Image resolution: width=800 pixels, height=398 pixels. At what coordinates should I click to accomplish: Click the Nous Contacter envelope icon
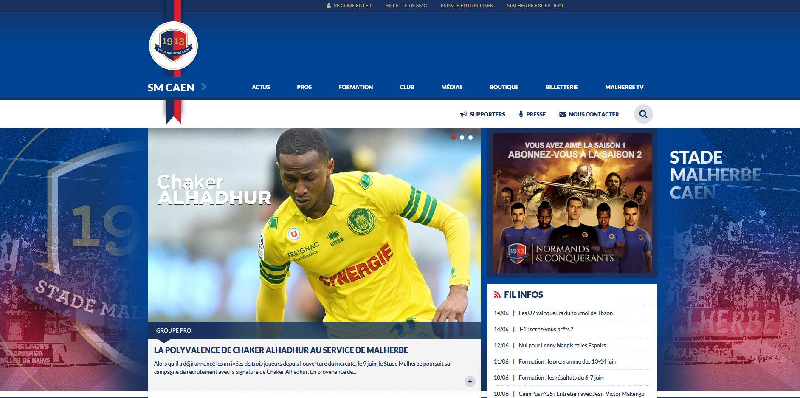coord(562,114)
